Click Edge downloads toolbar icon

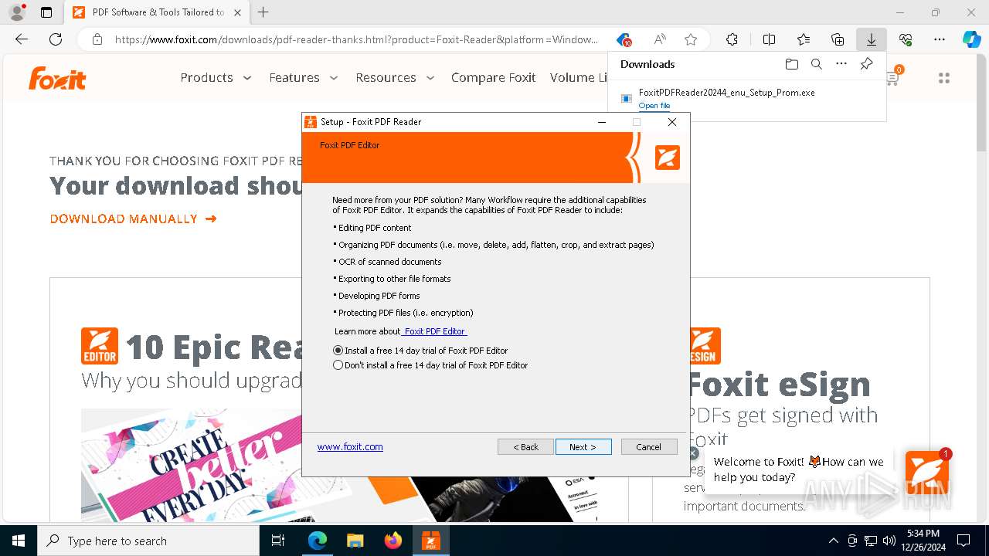(x=871, y=39)
